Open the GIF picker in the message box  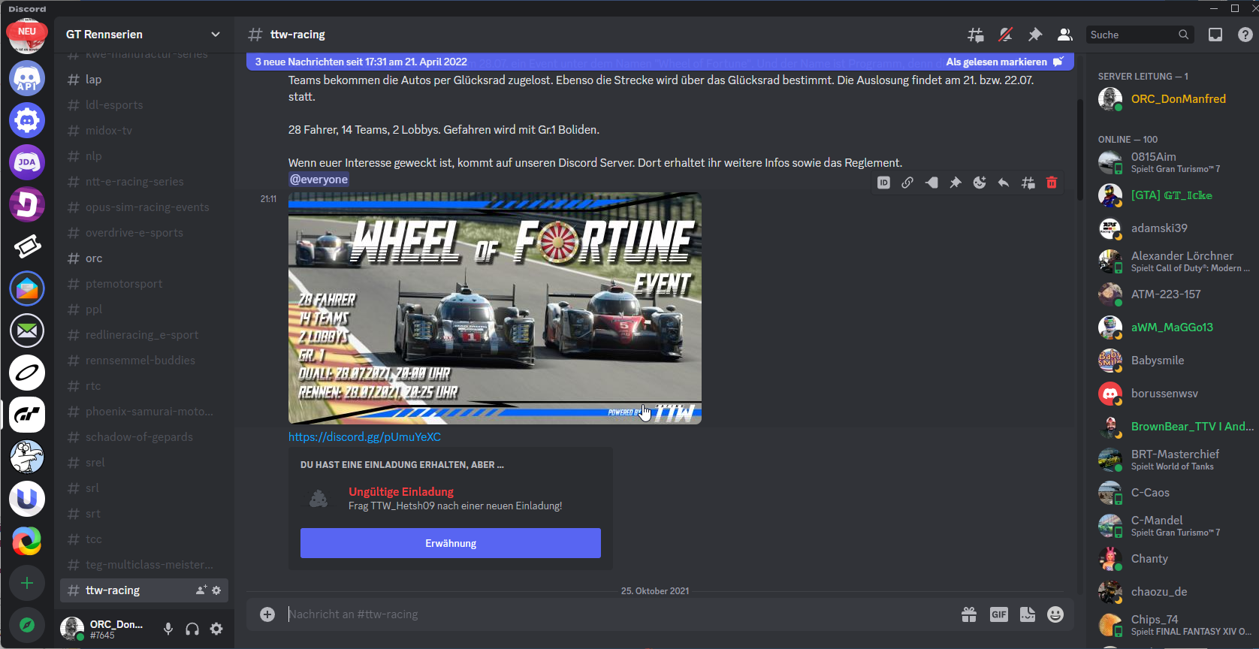click(x=998, y=614)
